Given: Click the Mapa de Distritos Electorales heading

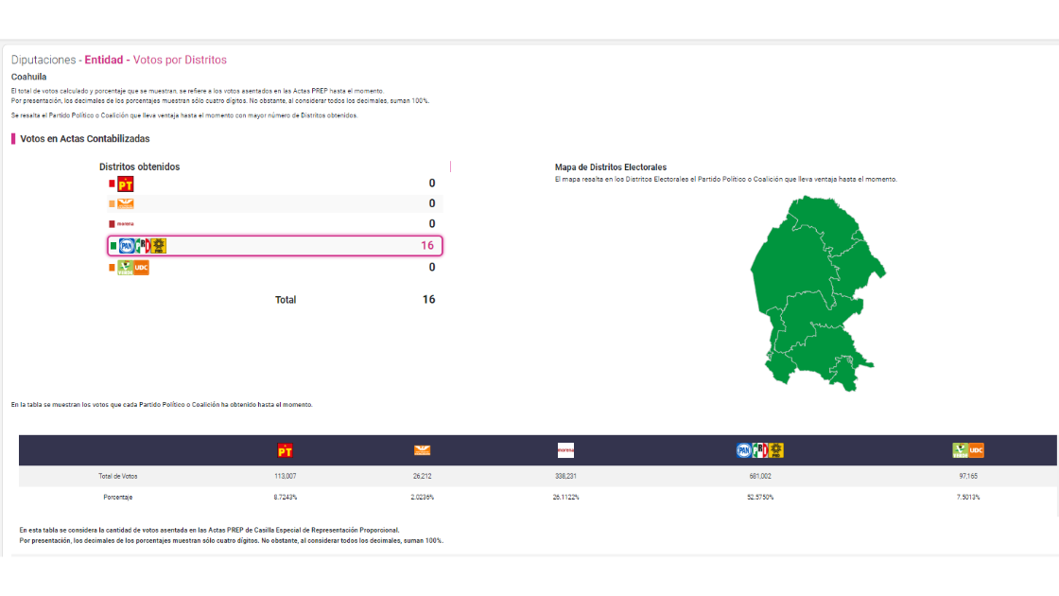Looking at the screenshot, I should pyautogui.click(x=610, y=167).
